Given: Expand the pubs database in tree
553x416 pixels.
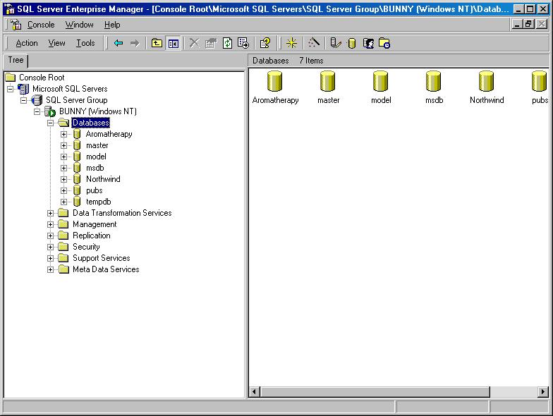Looking at the screenshot, I should coord(63,190).
